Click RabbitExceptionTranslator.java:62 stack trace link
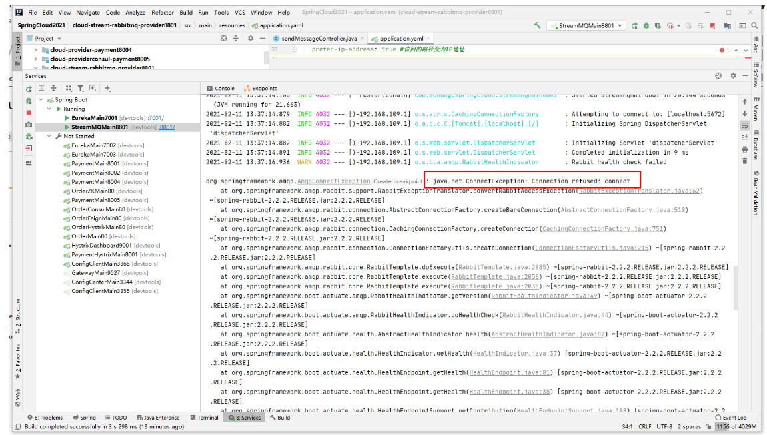The image size is (767, 435). [x=639, y=191]
